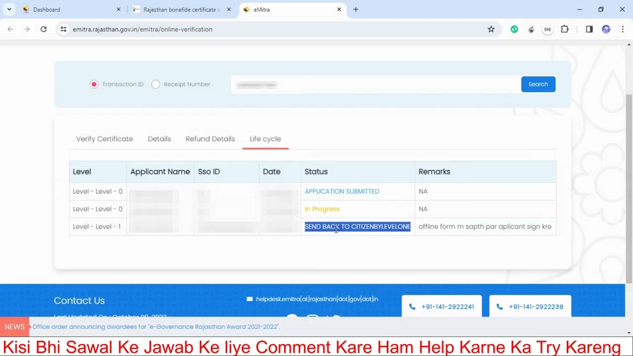Click the transaction ID input field
Image resolution: width=633 pixels, height=356 pixels.
tap(376, 85)
